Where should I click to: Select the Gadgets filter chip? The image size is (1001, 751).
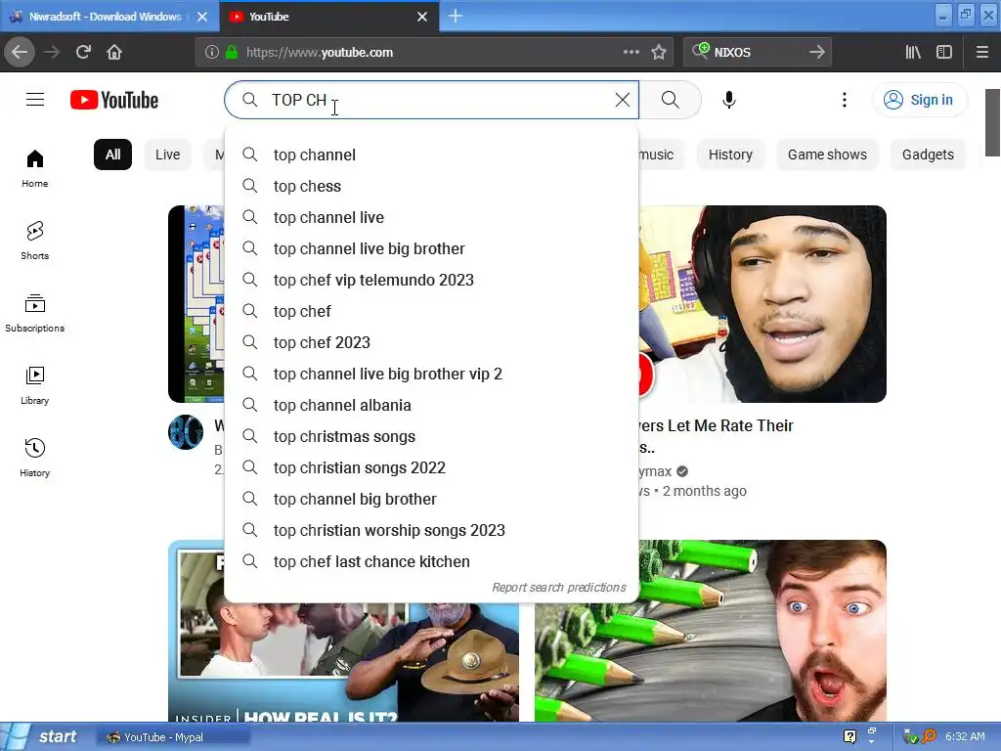[x=928, y=155]
